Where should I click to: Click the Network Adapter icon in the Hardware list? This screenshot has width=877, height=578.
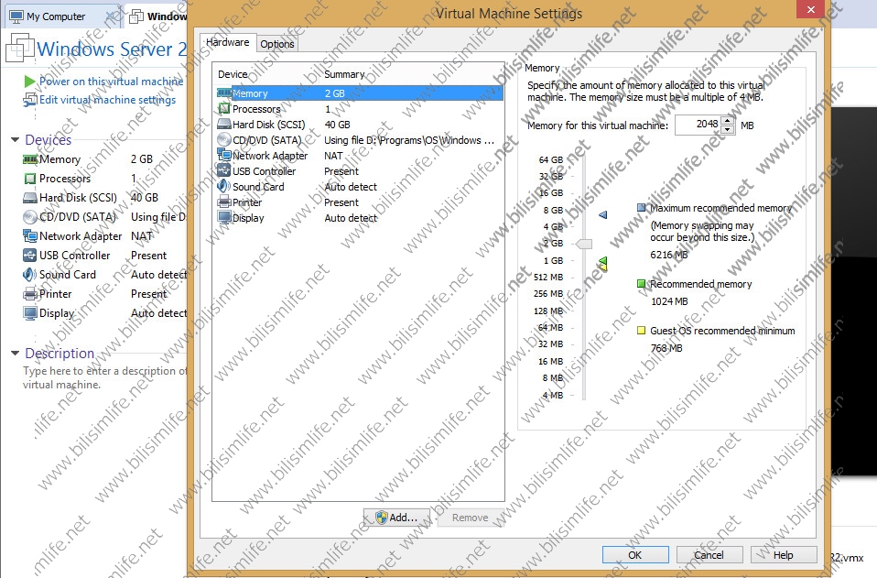(x=224, y=155)
